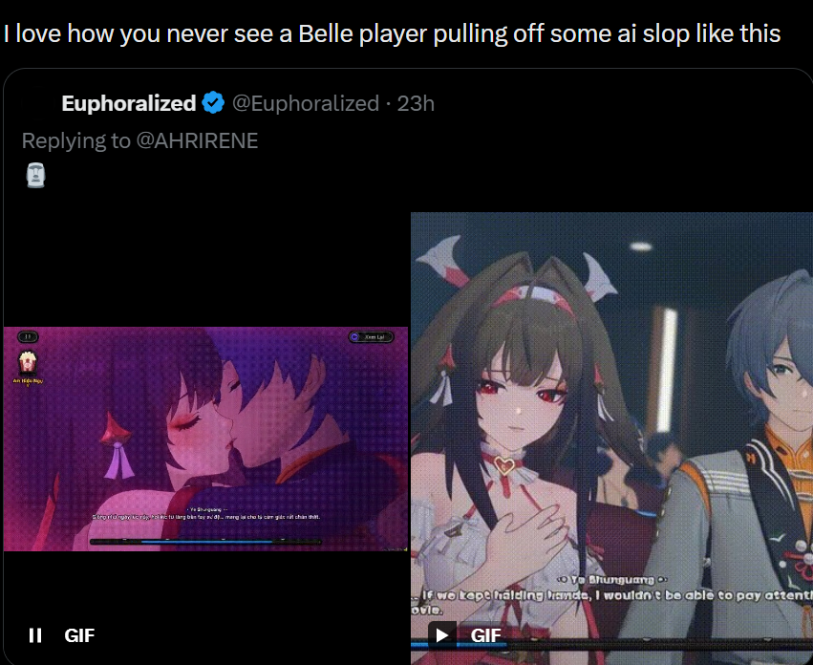The image size is (813, 665).
Task: Open the kissing scene GIF thumbnail
Action: click(x=205, y=439)
